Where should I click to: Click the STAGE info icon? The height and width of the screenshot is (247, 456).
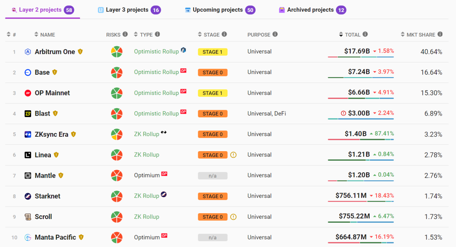click(224, 34)
